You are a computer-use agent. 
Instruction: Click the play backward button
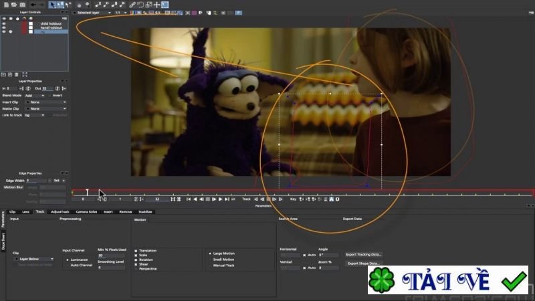click(196, 199)
